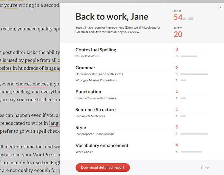
Task: Click the red score number 54
Action: point(178,17)
